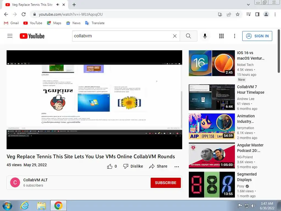Mute the tab via the speaker icon

tap(58, 5)
